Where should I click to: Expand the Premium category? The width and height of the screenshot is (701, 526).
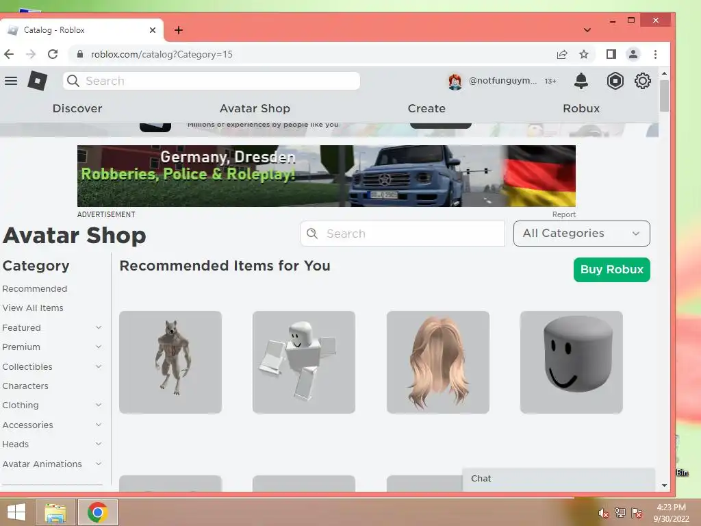[x=99, y=347]
